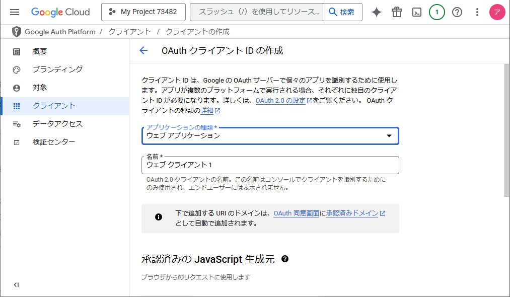The width and height of the screenshot is (510, 297).
Task: Open the free trial gift icon
Action: (397, 13)
